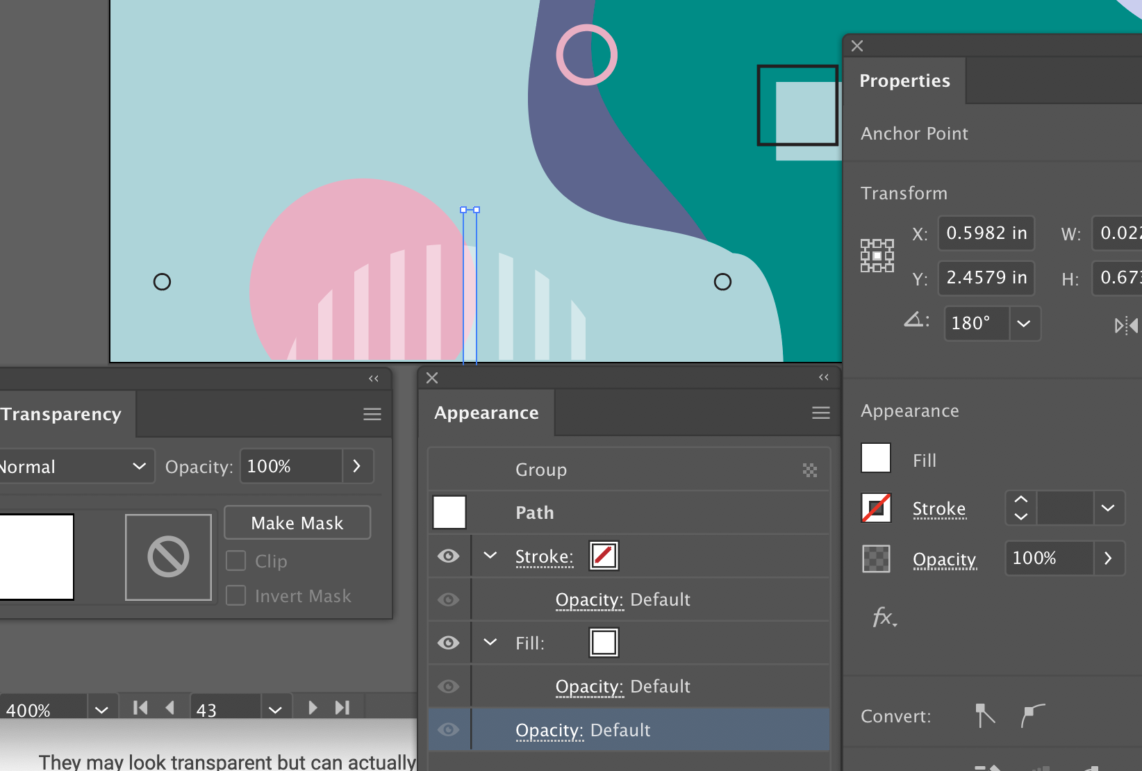Click the Make Mask button

coord(297,522)
